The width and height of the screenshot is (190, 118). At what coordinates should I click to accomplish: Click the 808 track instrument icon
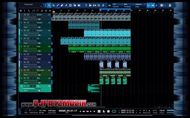(49, 78)
